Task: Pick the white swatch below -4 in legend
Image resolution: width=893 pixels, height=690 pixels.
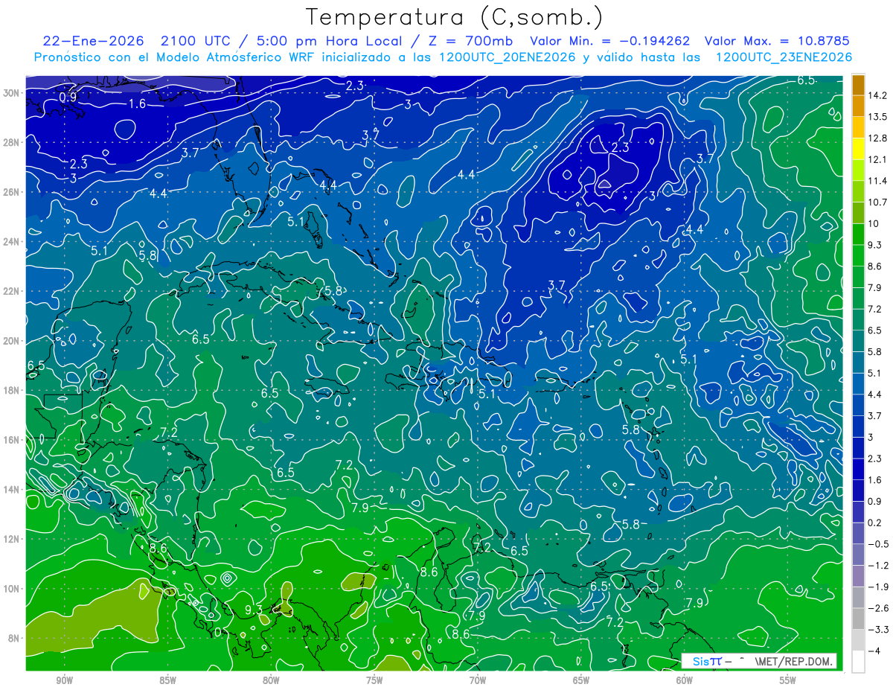Action: [858, 662]
